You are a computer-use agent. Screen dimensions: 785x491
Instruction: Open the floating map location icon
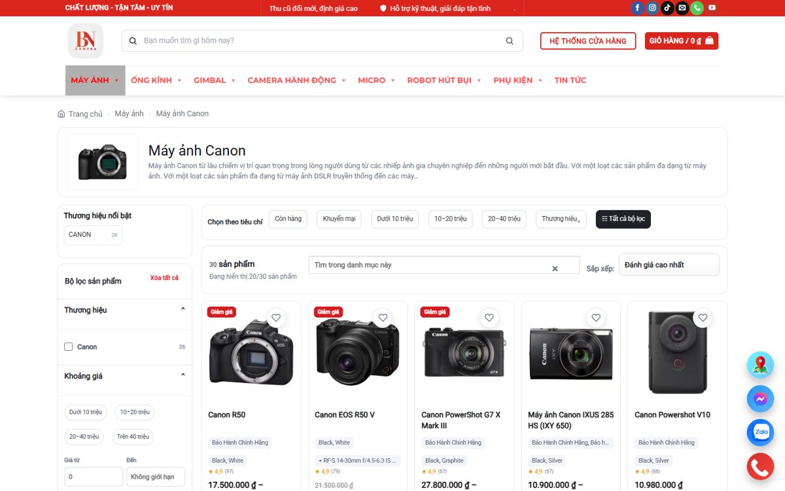click(x=760, y=365)
